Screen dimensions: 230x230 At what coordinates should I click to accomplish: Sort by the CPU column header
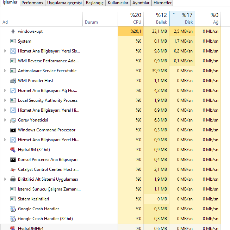click(x=131, y=19)
